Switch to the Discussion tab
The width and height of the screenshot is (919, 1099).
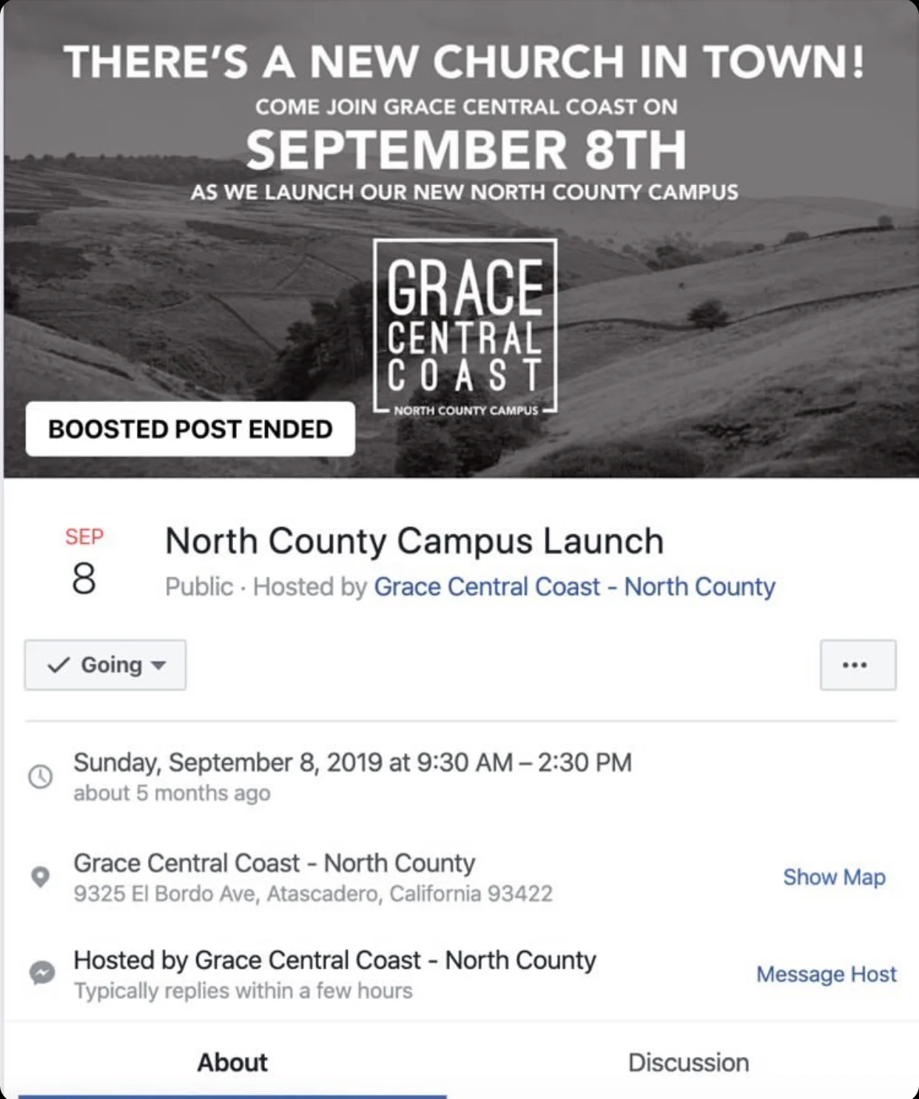point(690,1062)
